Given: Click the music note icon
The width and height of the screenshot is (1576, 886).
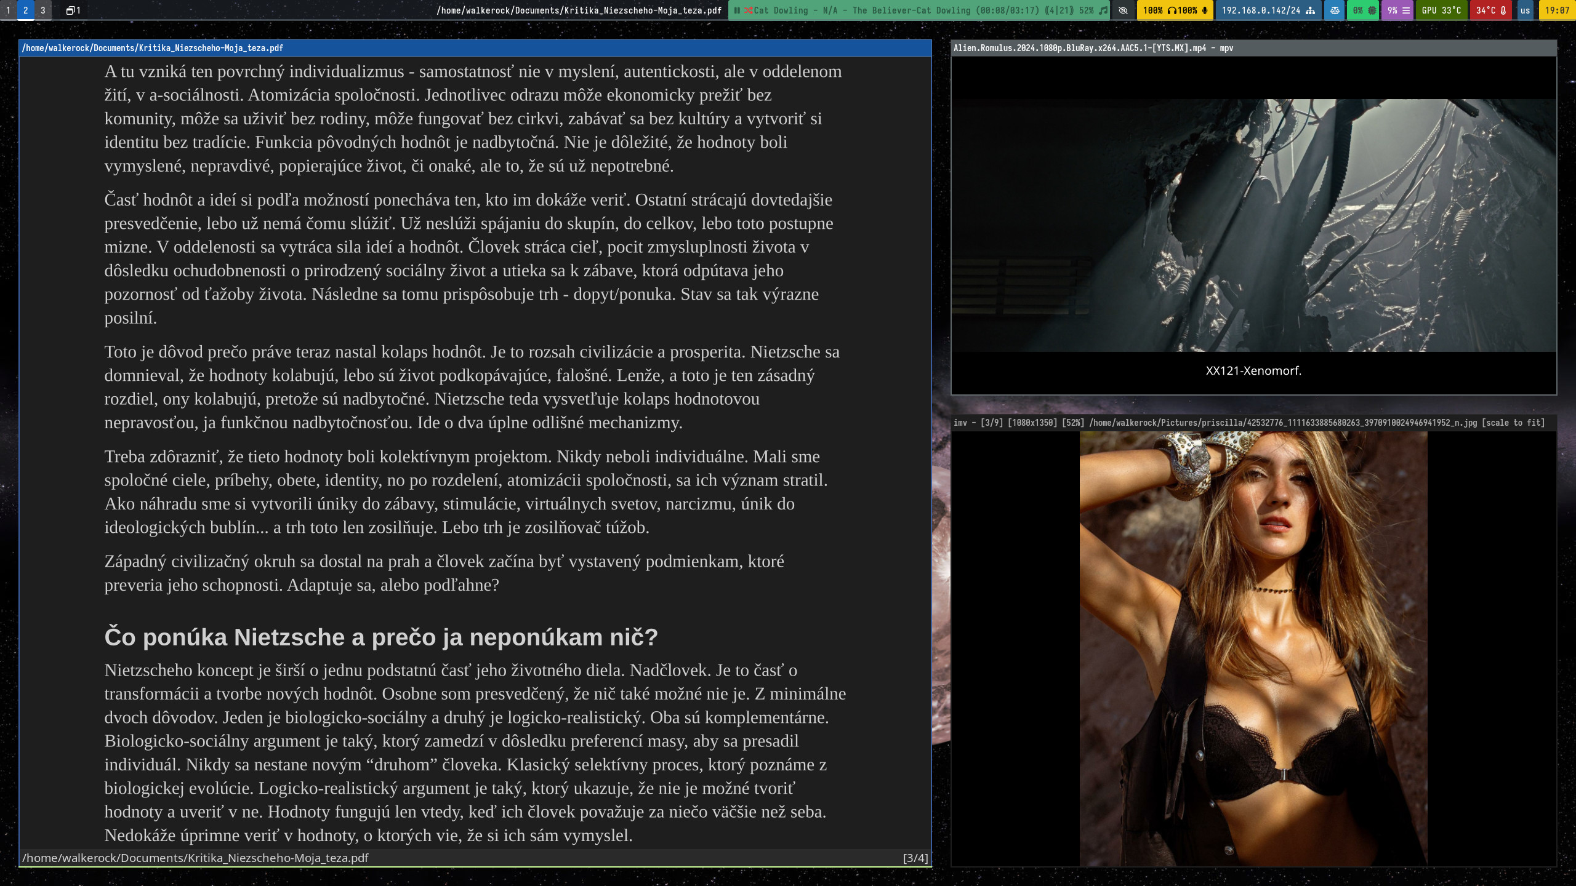Looking at the screenshot, I should [x=1103, y=10].
